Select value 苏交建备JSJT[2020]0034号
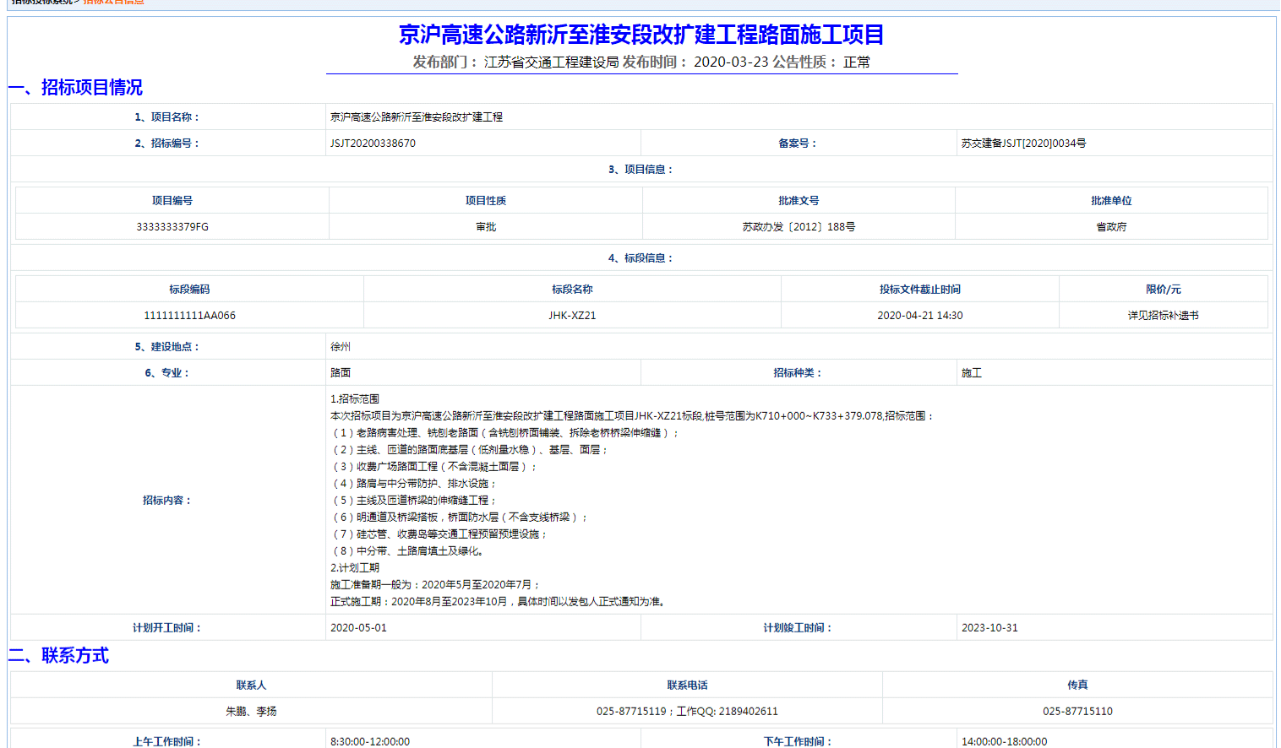 [x=1023, y=144]
